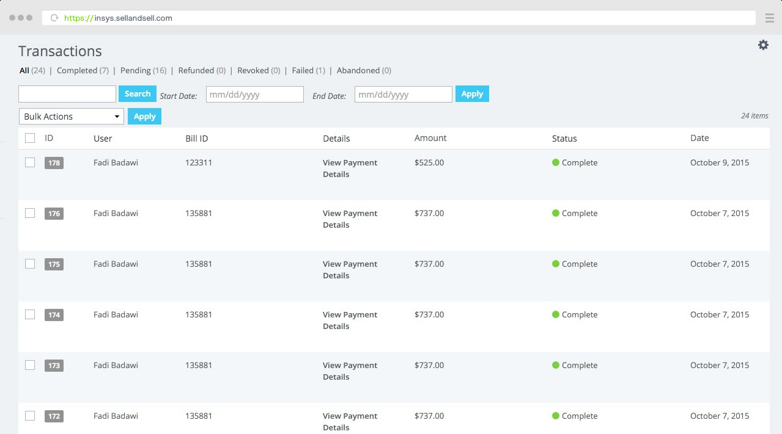The height and width of the screenshot is (434, 782).
Task: Select the checkbox for transaction 178
Action: [x=30, y=163]
